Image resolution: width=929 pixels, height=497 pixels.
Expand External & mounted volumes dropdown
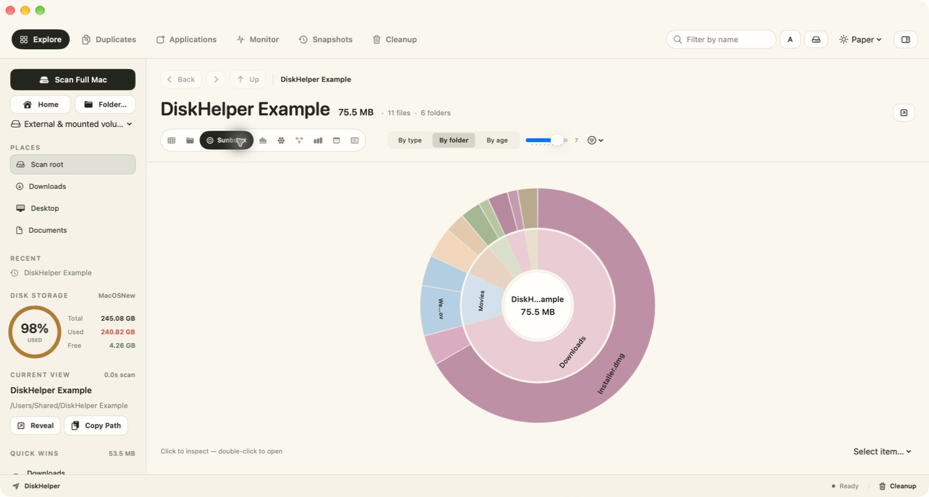pyautogui.click(x=72, y=124)
